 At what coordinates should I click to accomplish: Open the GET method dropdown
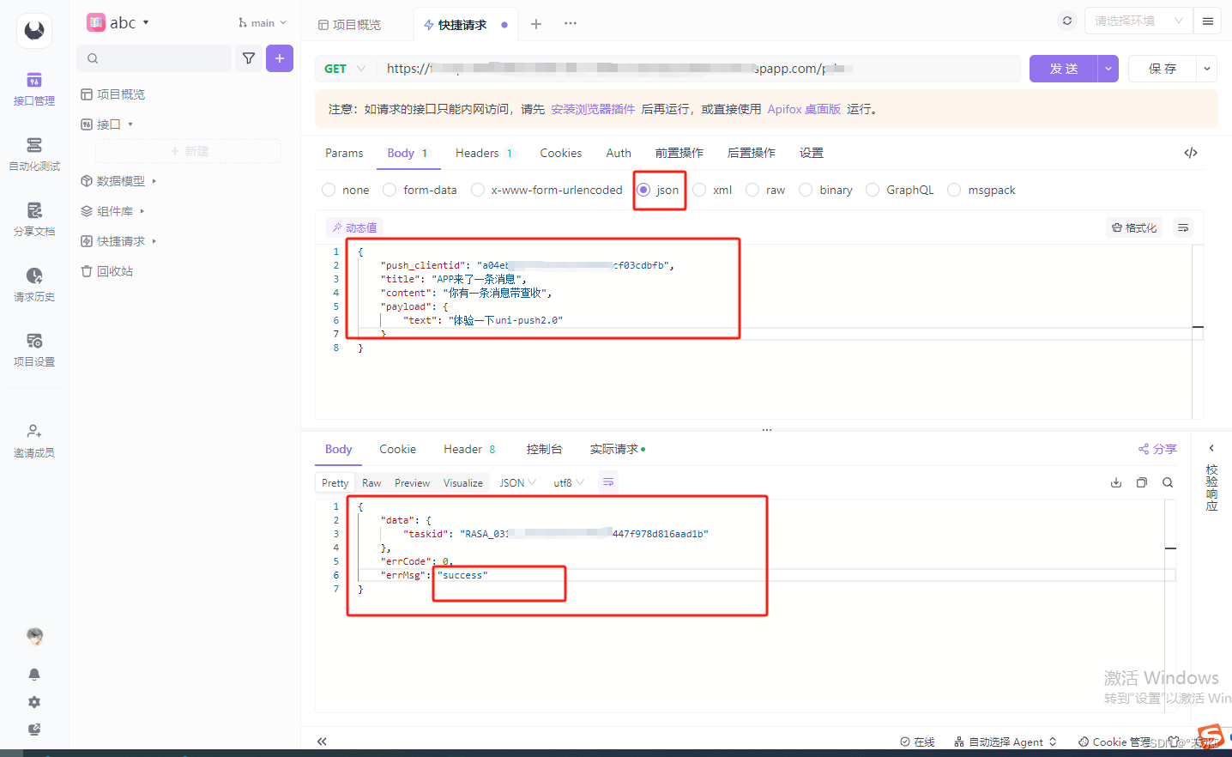tap(343, 68)
